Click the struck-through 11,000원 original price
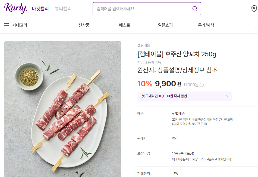 [x=191, y=85]
